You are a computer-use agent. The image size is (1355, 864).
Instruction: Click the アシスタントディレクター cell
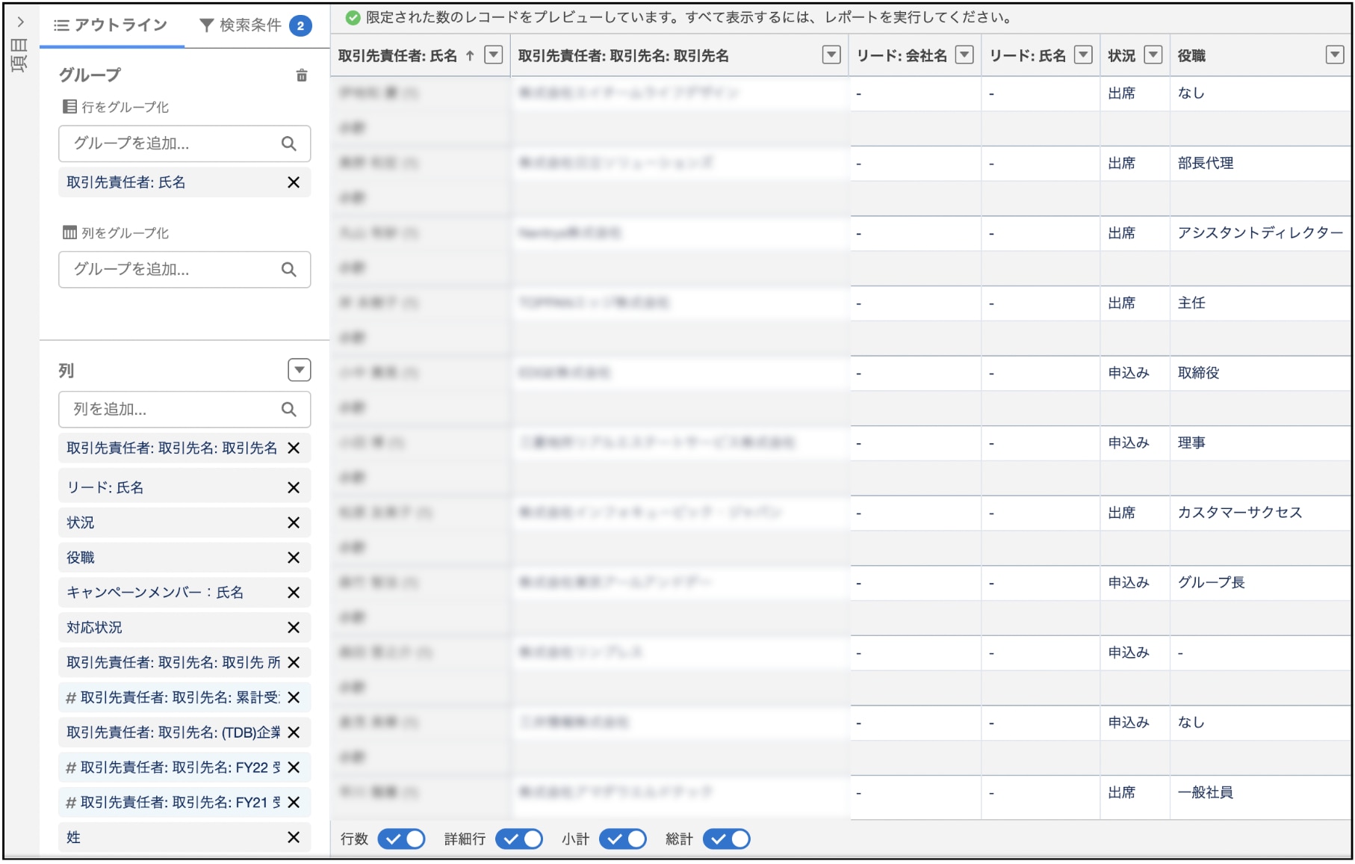point(1260,232)
